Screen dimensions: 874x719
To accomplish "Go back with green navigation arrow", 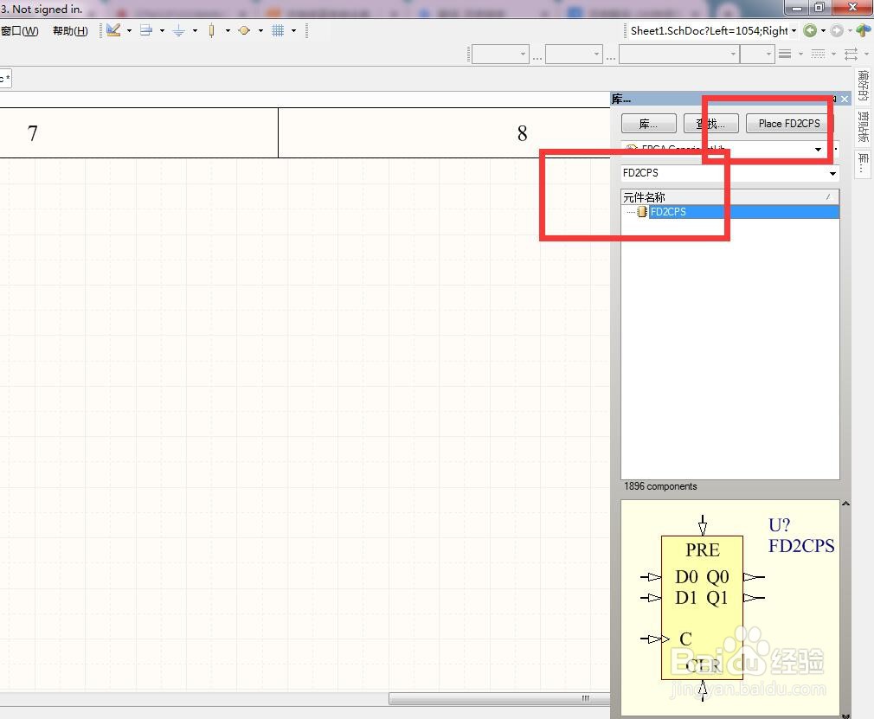I will tap(810, 30).
